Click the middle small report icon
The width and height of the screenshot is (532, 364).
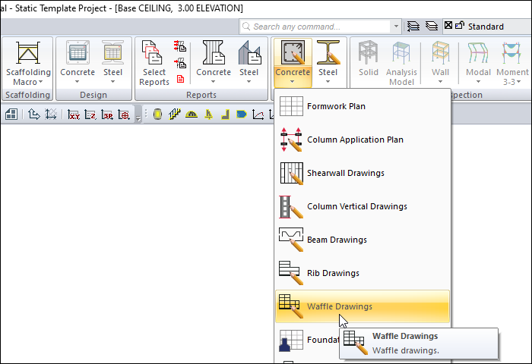180,63
